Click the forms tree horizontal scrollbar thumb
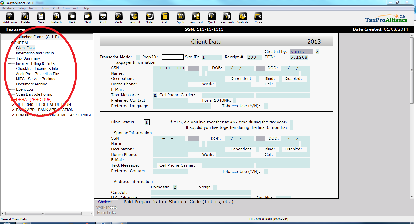Viewport: 416px width, 224px height. point(43,213)
